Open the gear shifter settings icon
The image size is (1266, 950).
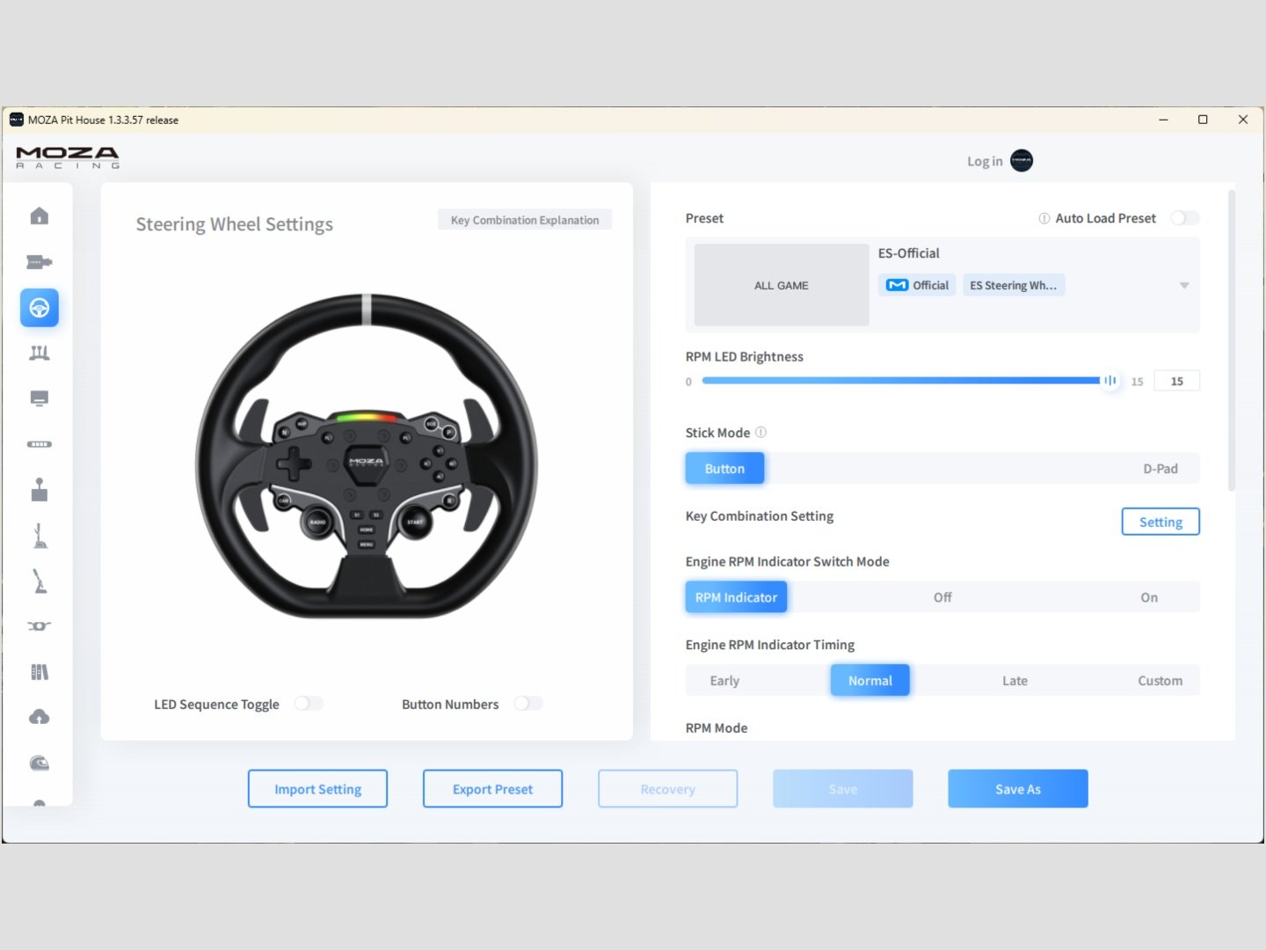pos(40,490)
